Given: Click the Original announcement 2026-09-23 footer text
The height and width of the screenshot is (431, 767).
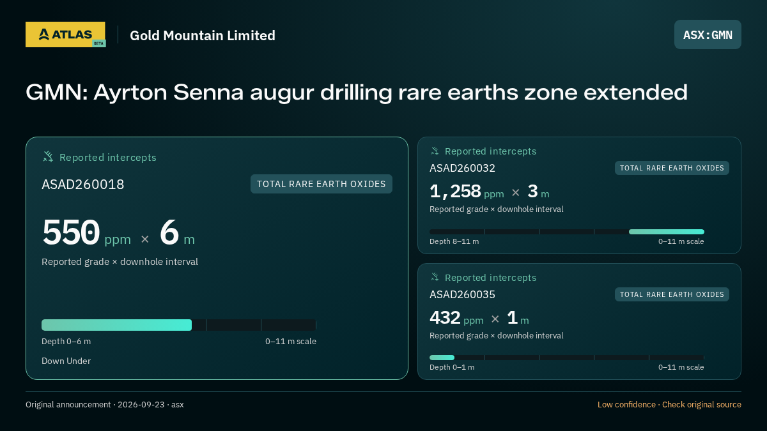Looking at the screenshot, I should pos(105,405).
